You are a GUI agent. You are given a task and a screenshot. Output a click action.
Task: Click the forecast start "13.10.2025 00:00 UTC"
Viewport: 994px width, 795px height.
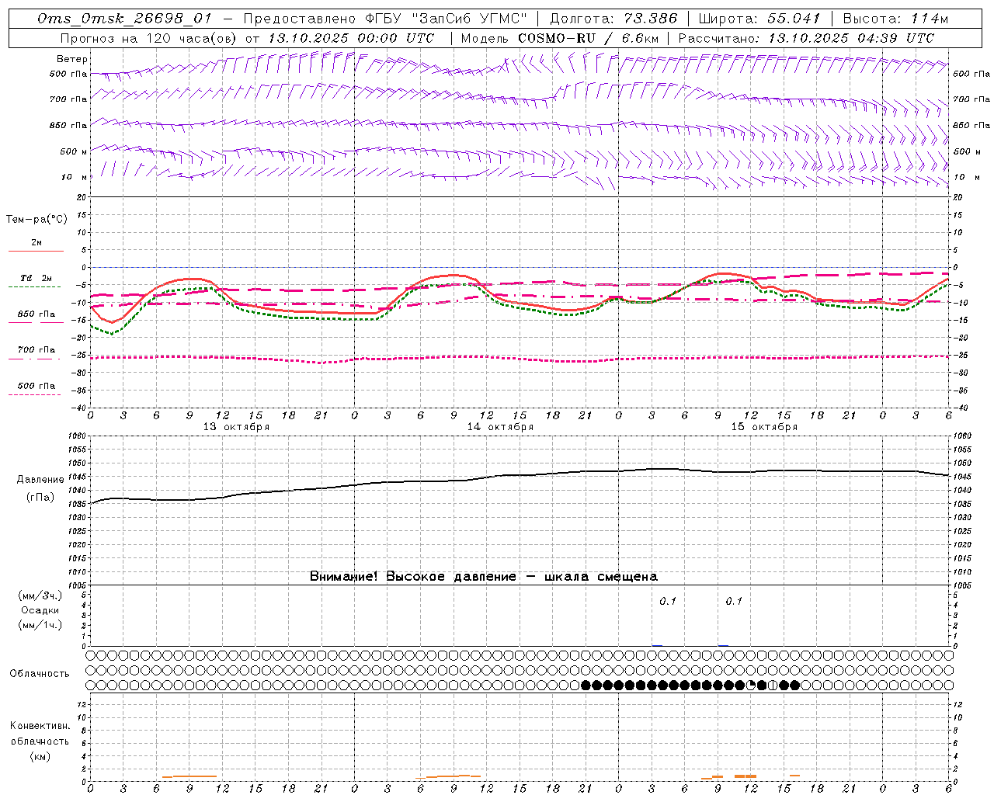(350, 38)
